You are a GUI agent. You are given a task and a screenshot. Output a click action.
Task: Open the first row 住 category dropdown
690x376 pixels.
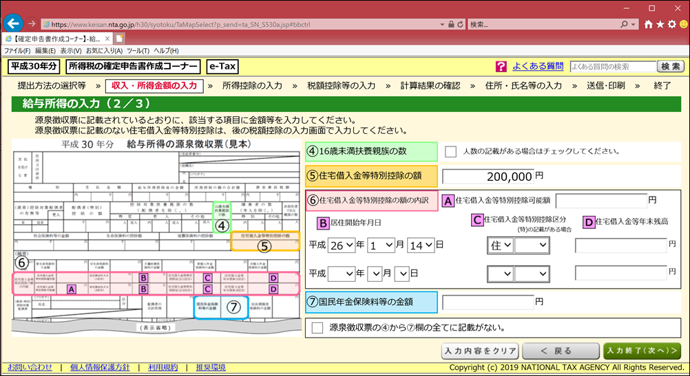(501, 245)
